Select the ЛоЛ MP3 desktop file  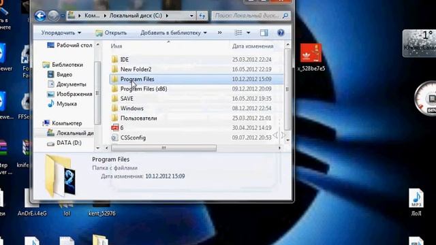point(416,202)
